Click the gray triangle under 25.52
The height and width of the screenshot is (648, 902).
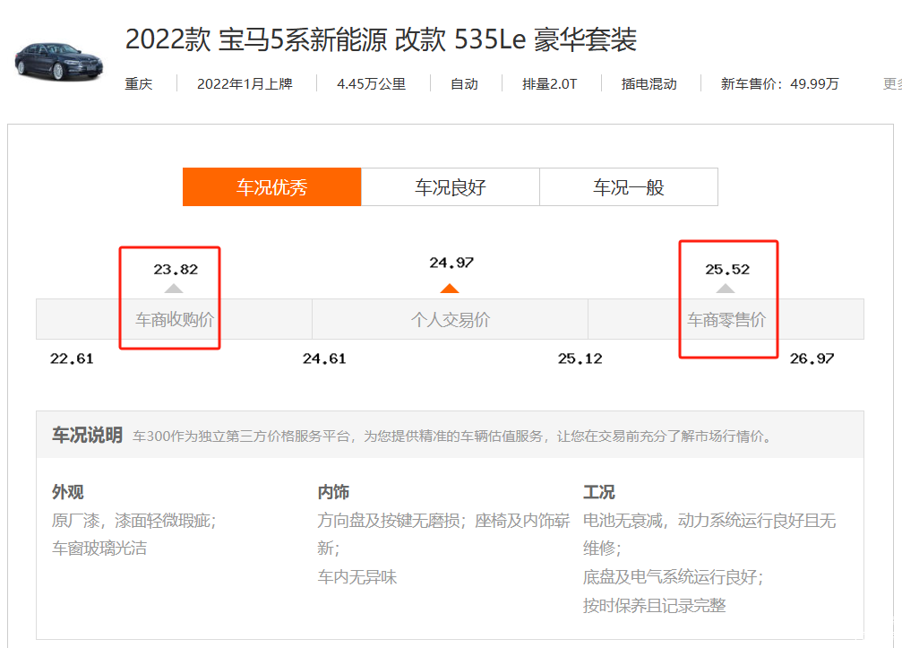(726, 289)
